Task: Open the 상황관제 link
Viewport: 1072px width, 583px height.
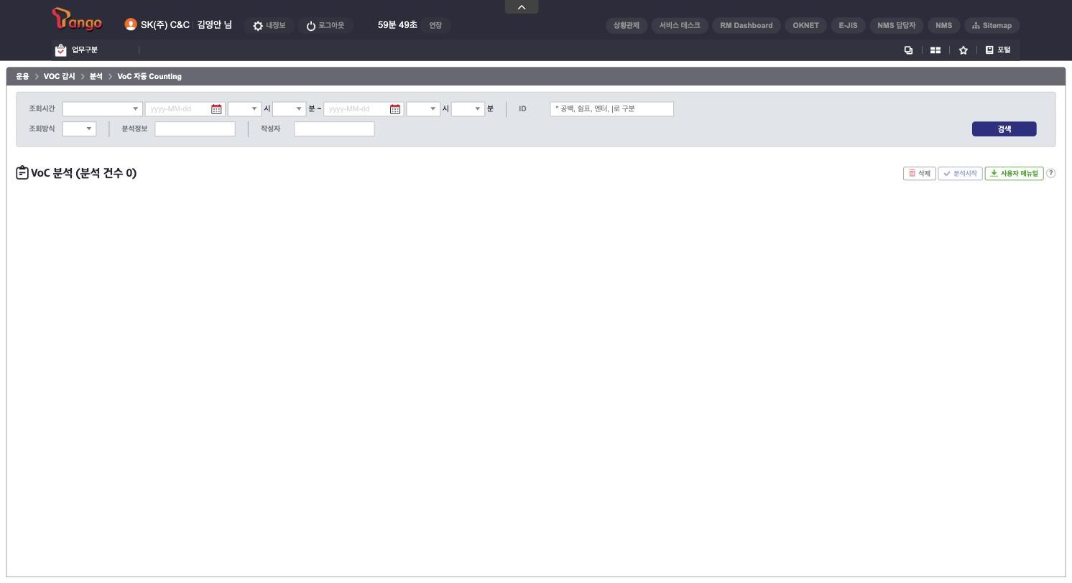Action: pos(627,26)
